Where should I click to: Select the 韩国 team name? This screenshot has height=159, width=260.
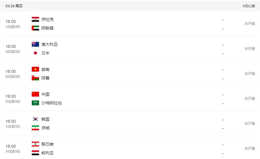(x=45, y=119)
